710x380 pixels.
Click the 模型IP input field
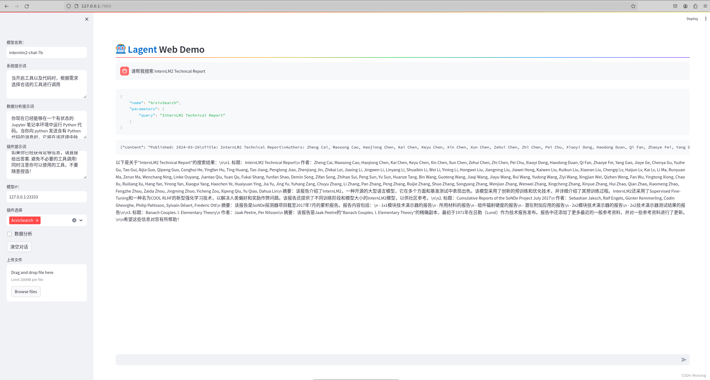pyautogui.click(x=47, y=197)
